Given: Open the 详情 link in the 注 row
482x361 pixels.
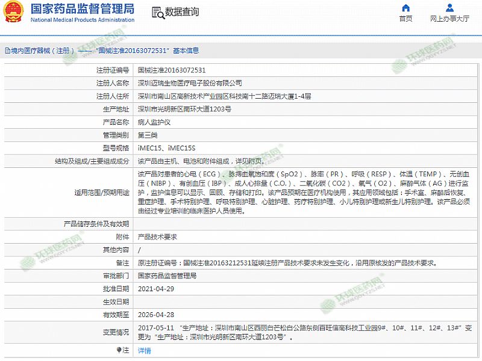Looking at the screenshot, I should (x=145, y=350).
